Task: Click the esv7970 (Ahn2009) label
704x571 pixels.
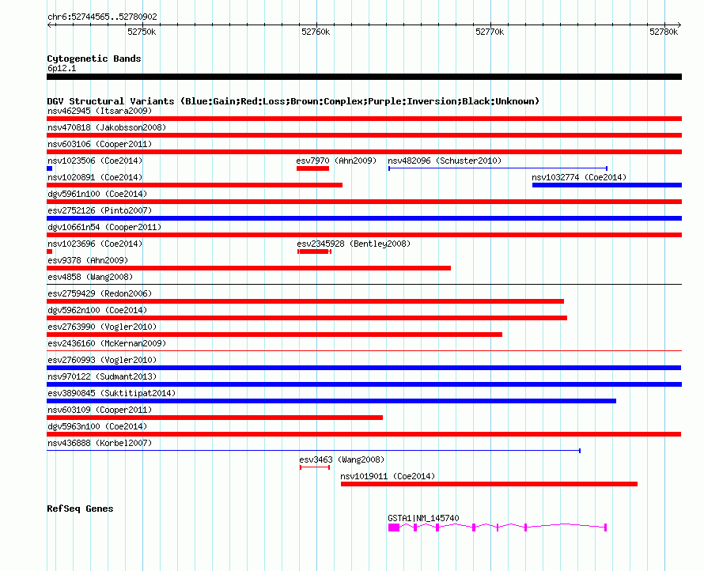Action: point(336,161)
